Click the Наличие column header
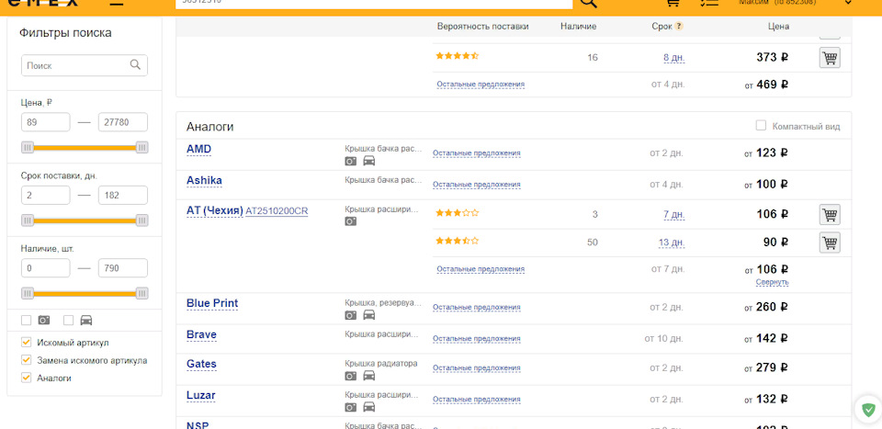The width and height of the screenshot is (882, 429). click(x=578, y=27)
